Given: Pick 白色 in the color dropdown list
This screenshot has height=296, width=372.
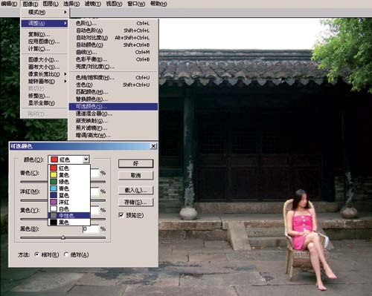Looking at the screenshot, I should (69, 208).
